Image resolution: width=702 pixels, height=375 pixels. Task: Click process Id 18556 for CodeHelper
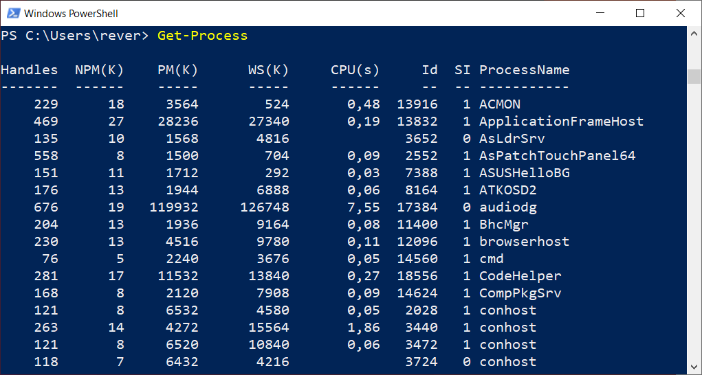pyautogui.click(x=417, y=276)
